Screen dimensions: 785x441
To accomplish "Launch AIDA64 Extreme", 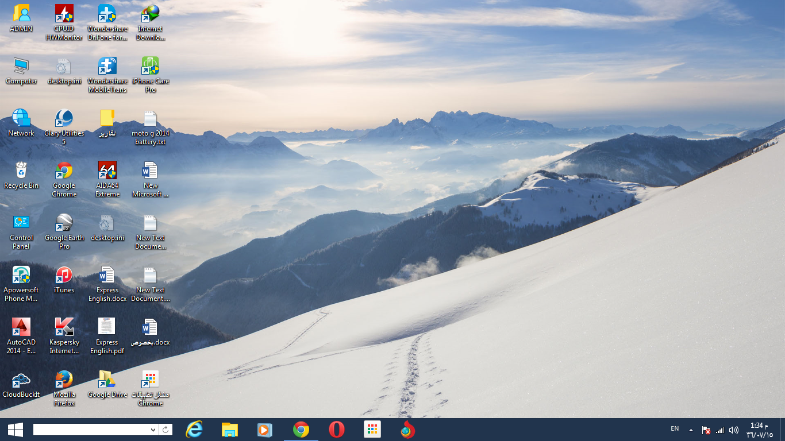I will tap(107, 170).
